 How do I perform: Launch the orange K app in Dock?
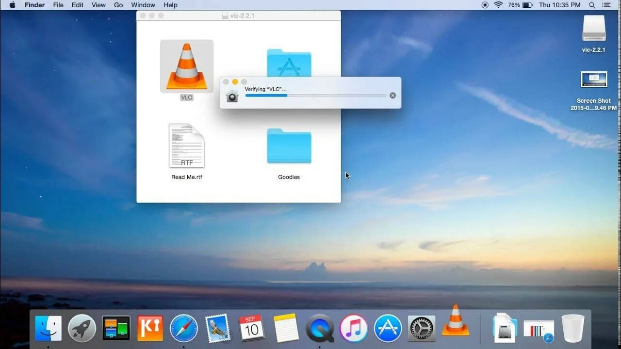click(x=150, y=329)
